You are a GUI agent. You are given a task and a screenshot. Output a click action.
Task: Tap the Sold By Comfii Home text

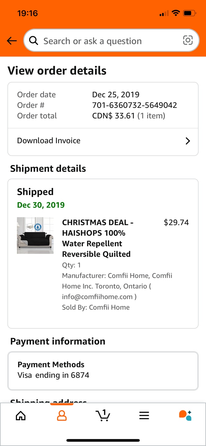(96, 307)
